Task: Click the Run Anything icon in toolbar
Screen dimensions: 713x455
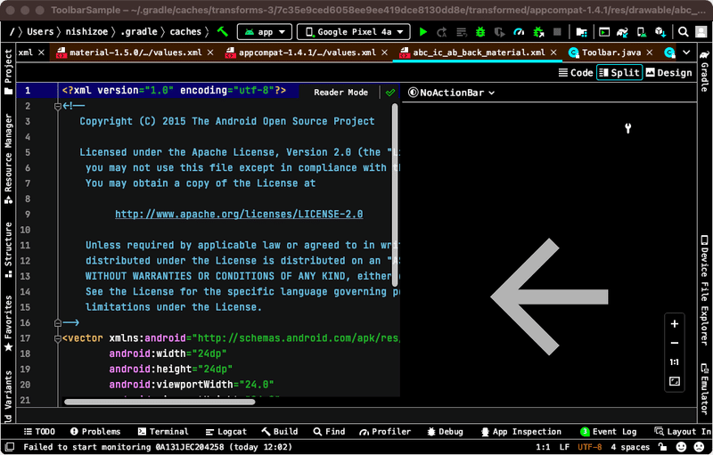Action: coord(604,32)
